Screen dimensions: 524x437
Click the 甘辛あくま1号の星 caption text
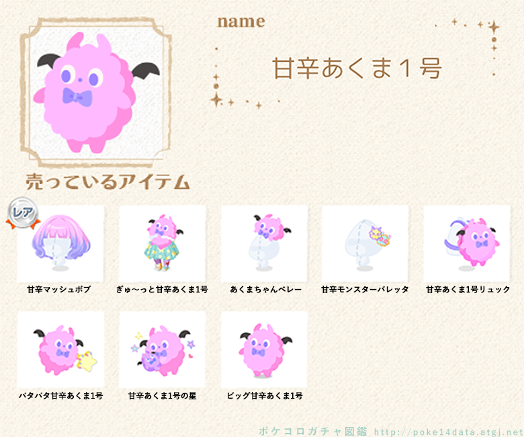[x=163, y=395]
